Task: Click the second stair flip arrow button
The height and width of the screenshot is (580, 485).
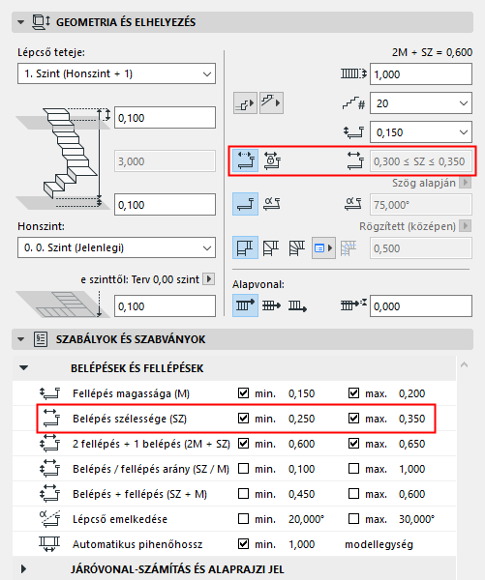Action: pos(271,103)
